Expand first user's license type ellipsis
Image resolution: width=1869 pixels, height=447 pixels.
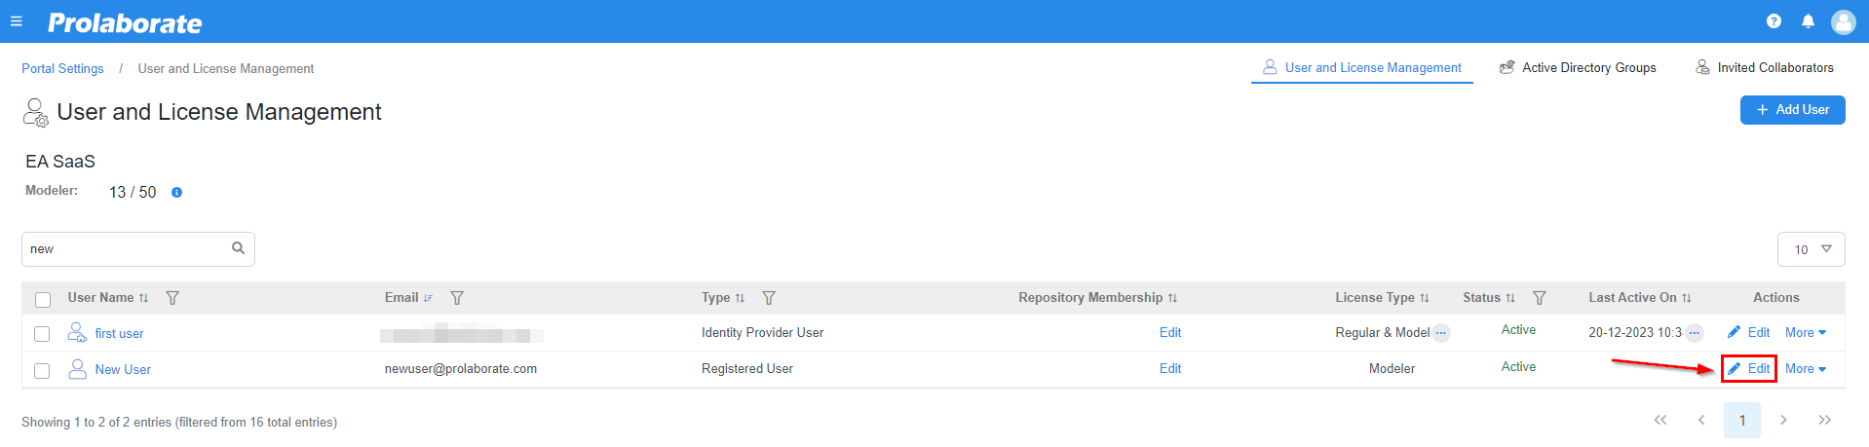tap(1441, 333)
